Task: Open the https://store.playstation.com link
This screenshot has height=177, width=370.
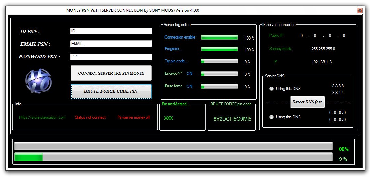Action: (42, 117)
